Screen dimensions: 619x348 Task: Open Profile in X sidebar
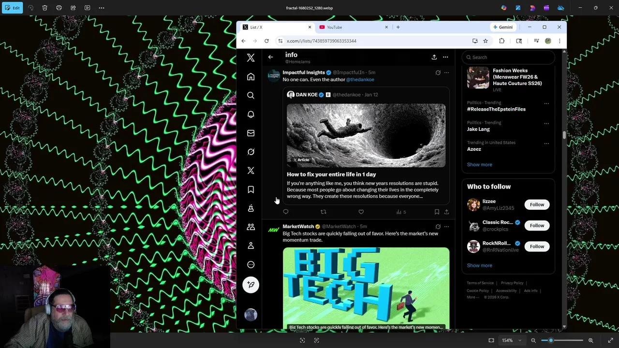point(251,246)
